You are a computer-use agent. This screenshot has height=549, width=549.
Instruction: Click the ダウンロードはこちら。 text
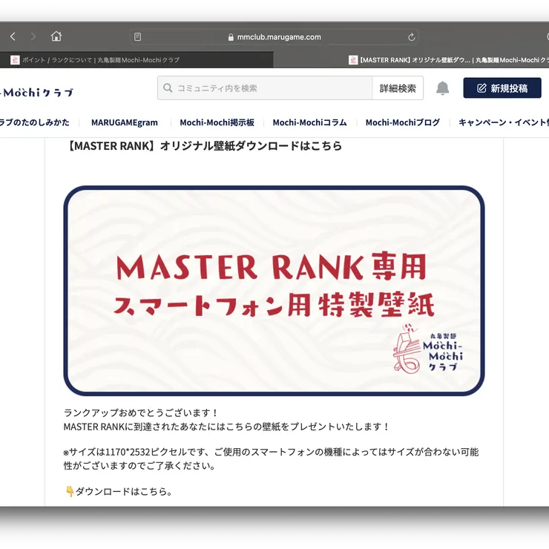click(125, 492)
